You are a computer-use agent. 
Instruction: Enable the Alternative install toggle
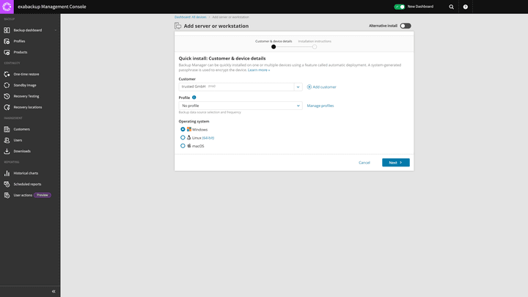[405, 26]
